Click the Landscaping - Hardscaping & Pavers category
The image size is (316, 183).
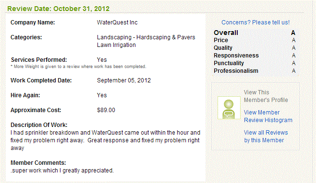point(146,37)
